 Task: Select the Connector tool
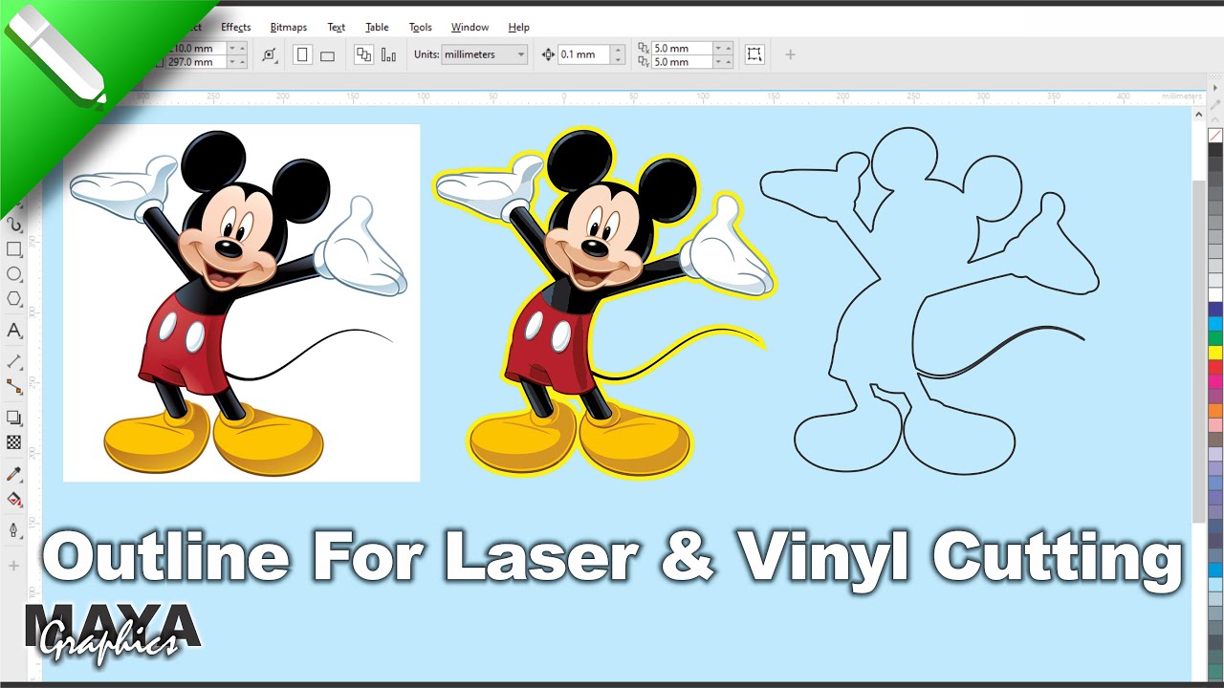pyautogui.click(x=14, y=386)
